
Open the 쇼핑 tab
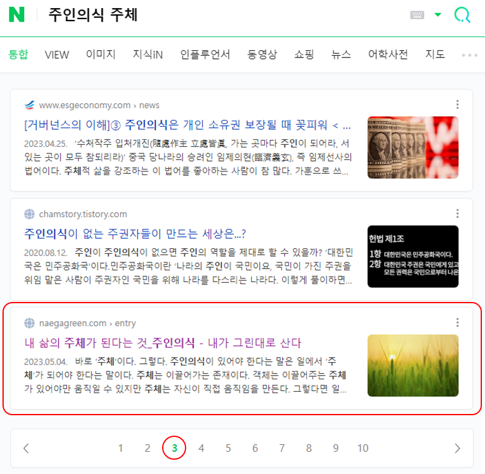pyautogui.click(x=304, y=54)
